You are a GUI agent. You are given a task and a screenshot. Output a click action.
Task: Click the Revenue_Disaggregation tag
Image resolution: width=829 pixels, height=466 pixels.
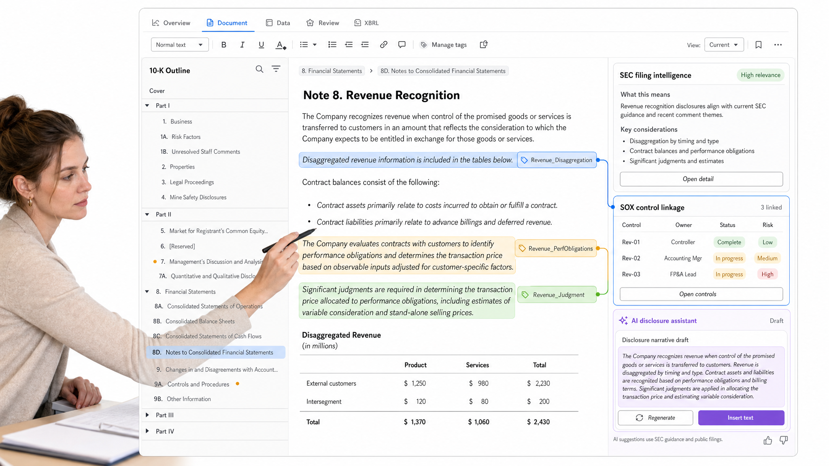click(557, 160)
